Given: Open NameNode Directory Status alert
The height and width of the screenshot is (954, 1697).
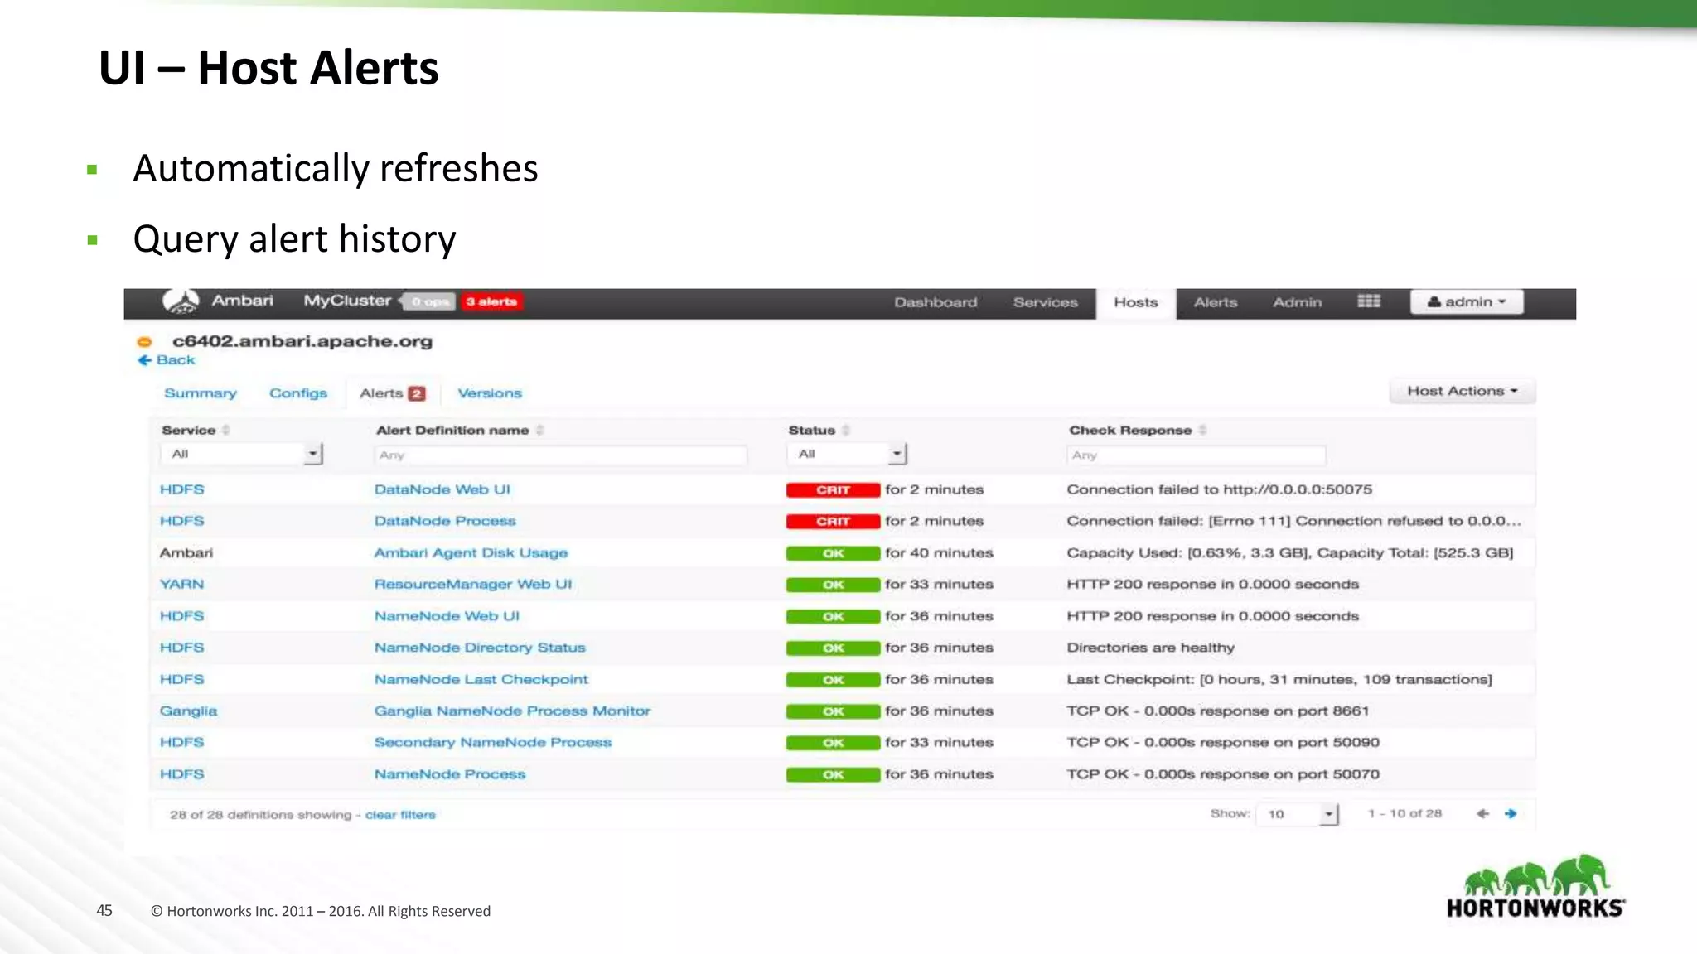Looking at the screenshot, I should [480, 648].
